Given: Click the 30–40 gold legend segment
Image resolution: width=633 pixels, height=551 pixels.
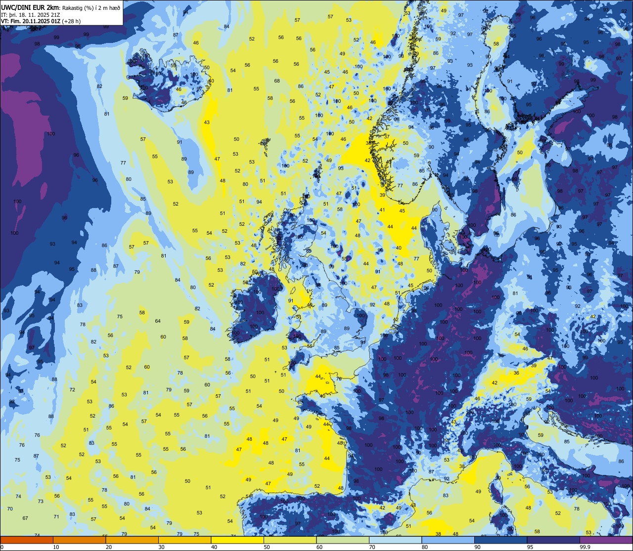Looking at the screenshot, I should click(184, 540).
